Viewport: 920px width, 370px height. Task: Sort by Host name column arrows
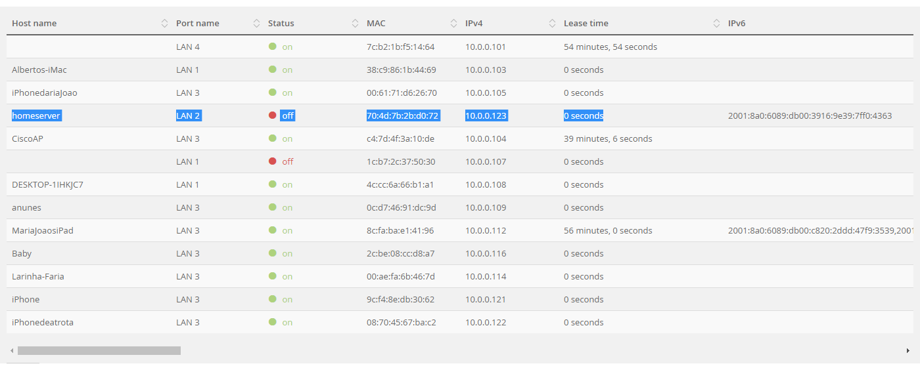point(164,23)
